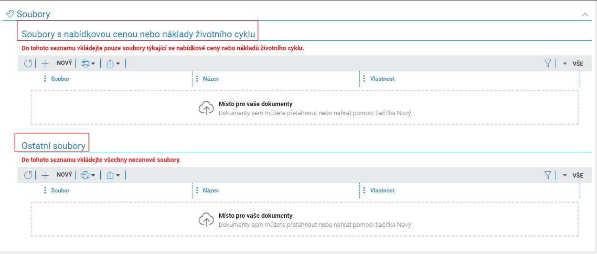Click filter icon in priced files toolbar
The width and height of the screenshot is (597, 254).
[548, 63]
